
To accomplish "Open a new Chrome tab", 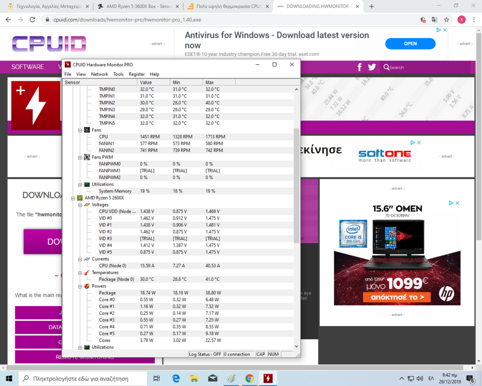I will (372, 6).
